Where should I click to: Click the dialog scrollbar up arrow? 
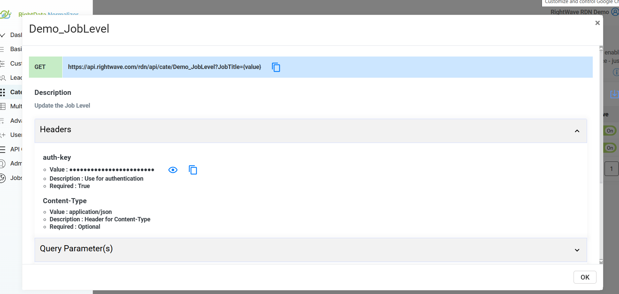601,48
